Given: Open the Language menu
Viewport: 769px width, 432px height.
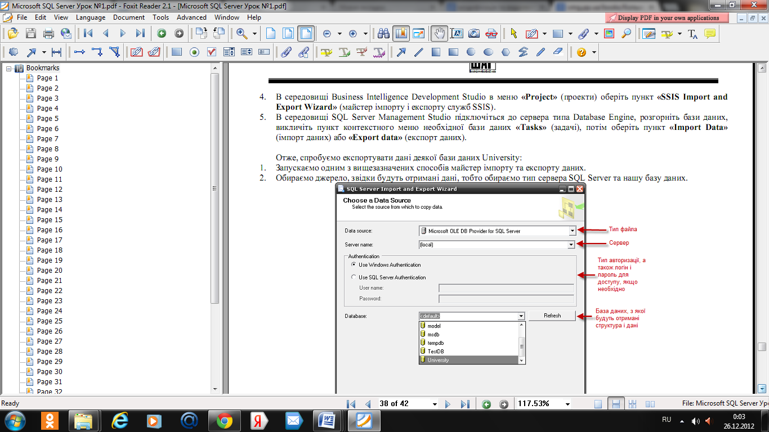Looking at the screenshot, I should [x=91, y=17].
